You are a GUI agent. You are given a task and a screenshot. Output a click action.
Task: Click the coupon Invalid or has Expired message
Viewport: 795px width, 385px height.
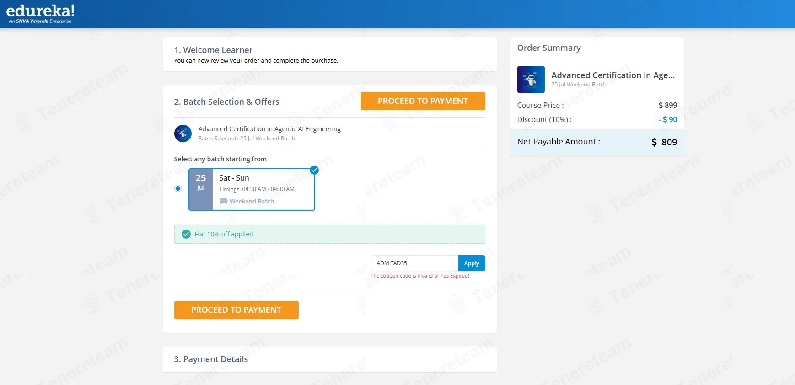pyautogui.click(x=420, y=276)
